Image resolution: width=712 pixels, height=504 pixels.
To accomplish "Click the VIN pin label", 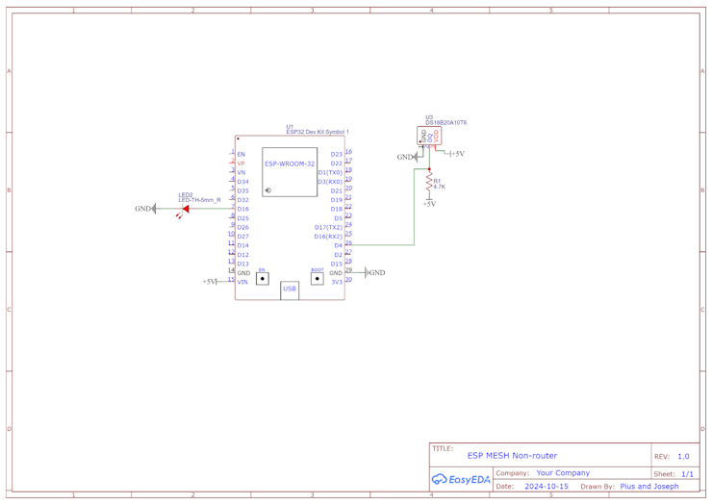I will coord(242,282).
